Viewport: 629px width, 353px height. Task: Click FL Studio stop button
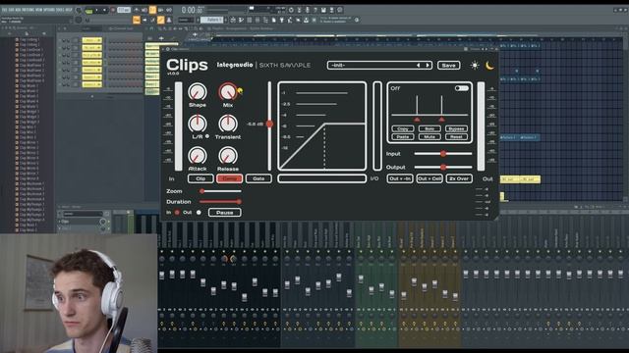[105, 11]
